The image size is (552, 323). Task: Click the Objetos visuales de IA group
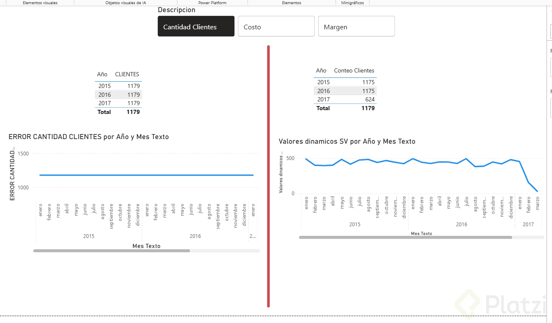click(125, 3)
